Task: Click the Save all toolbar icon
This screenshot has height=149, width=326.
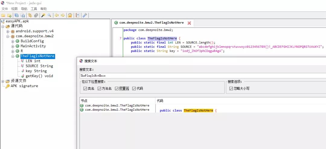Action: tap(16, 15)
